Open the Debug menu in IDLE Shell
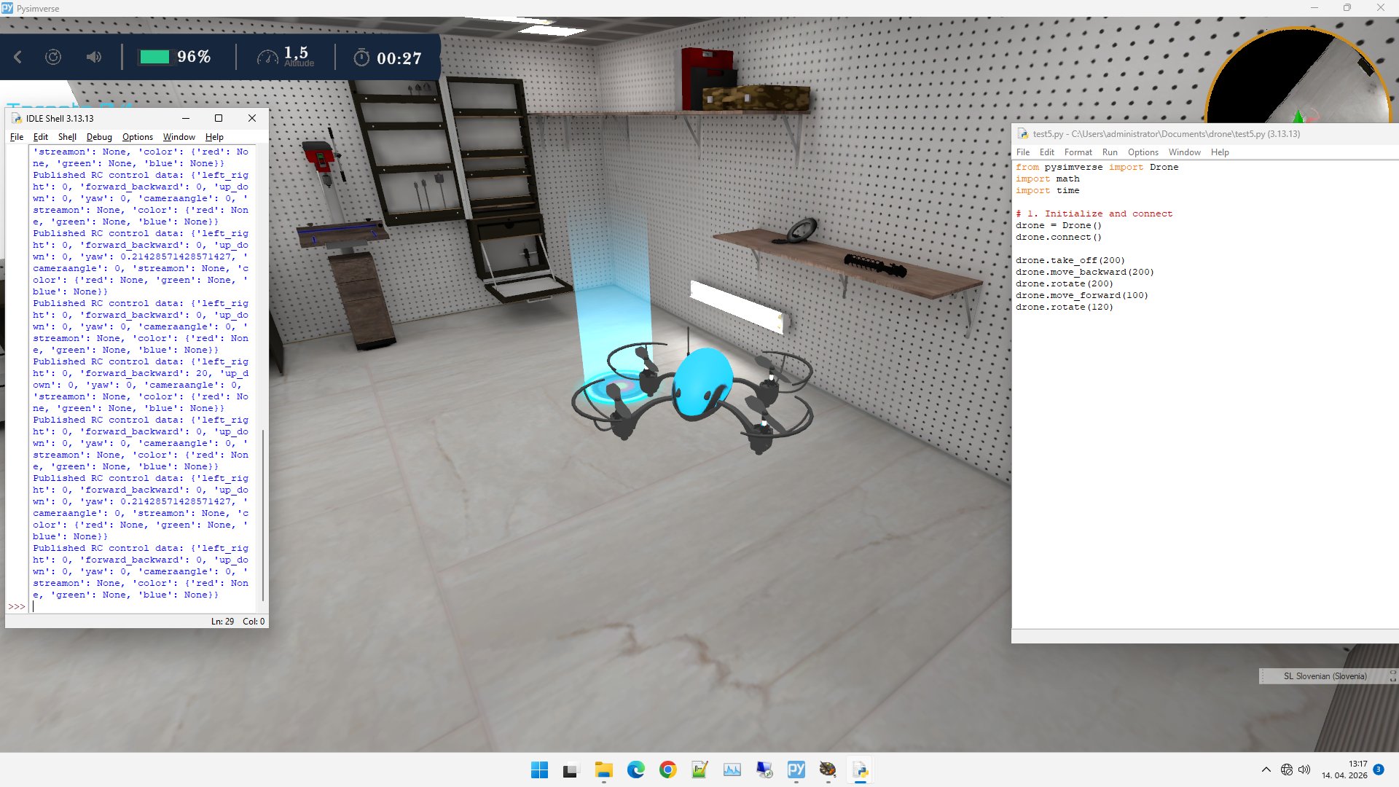Viewport: 1399px width, 787px height. tap(99, 137)
